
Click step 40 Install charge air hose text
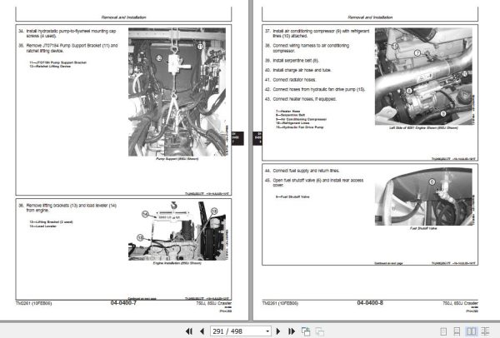tap(298, 70)
